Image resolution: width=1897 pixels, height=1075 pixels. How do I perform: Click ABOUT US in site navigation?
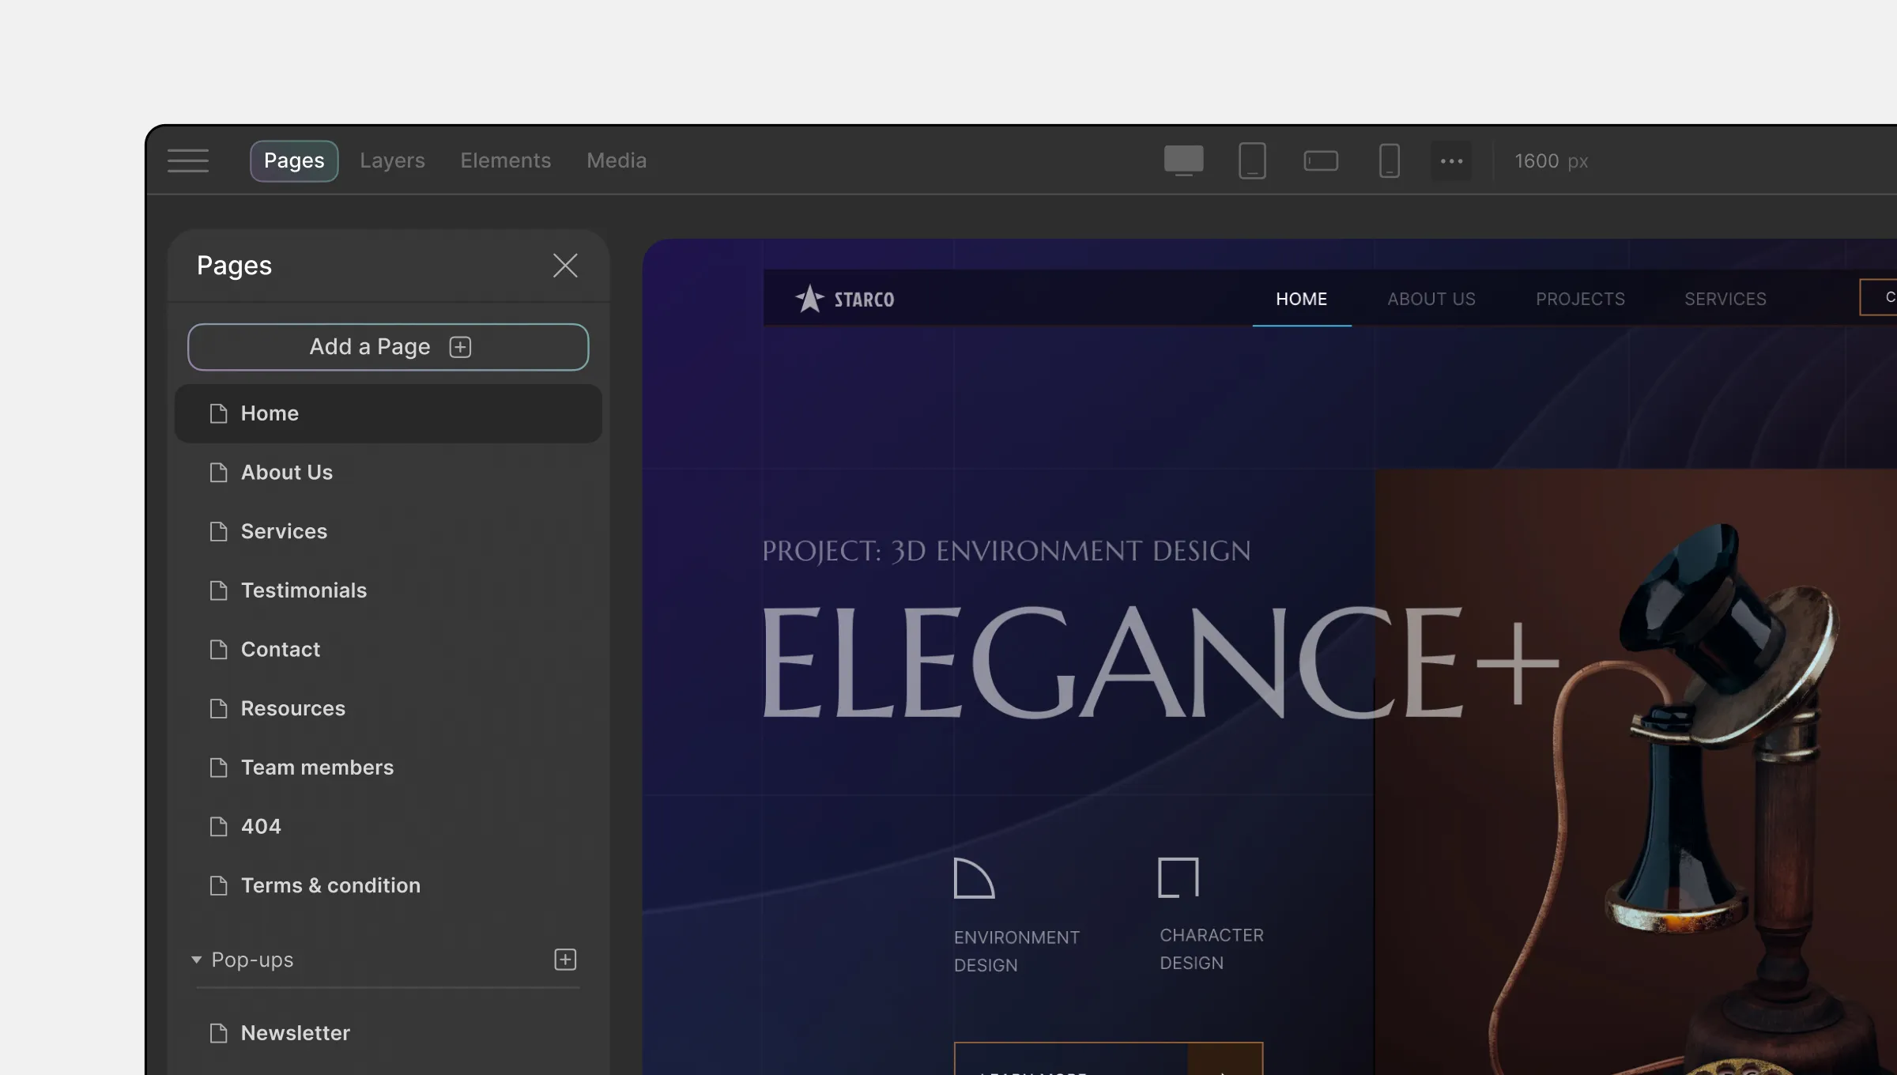coord(1431,299)
